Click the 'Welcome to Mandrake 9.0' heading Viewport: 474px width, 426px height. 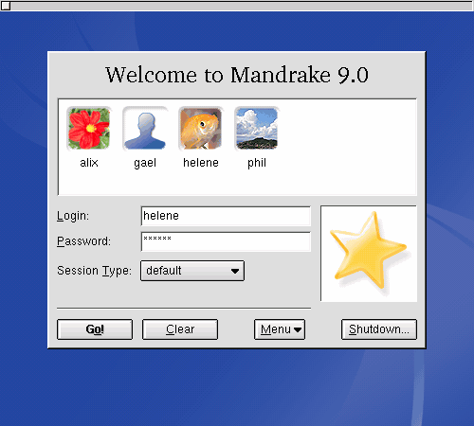coord(237,75)
